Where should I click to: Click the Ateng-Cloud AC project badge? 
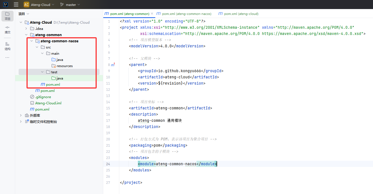click(27, 5)
